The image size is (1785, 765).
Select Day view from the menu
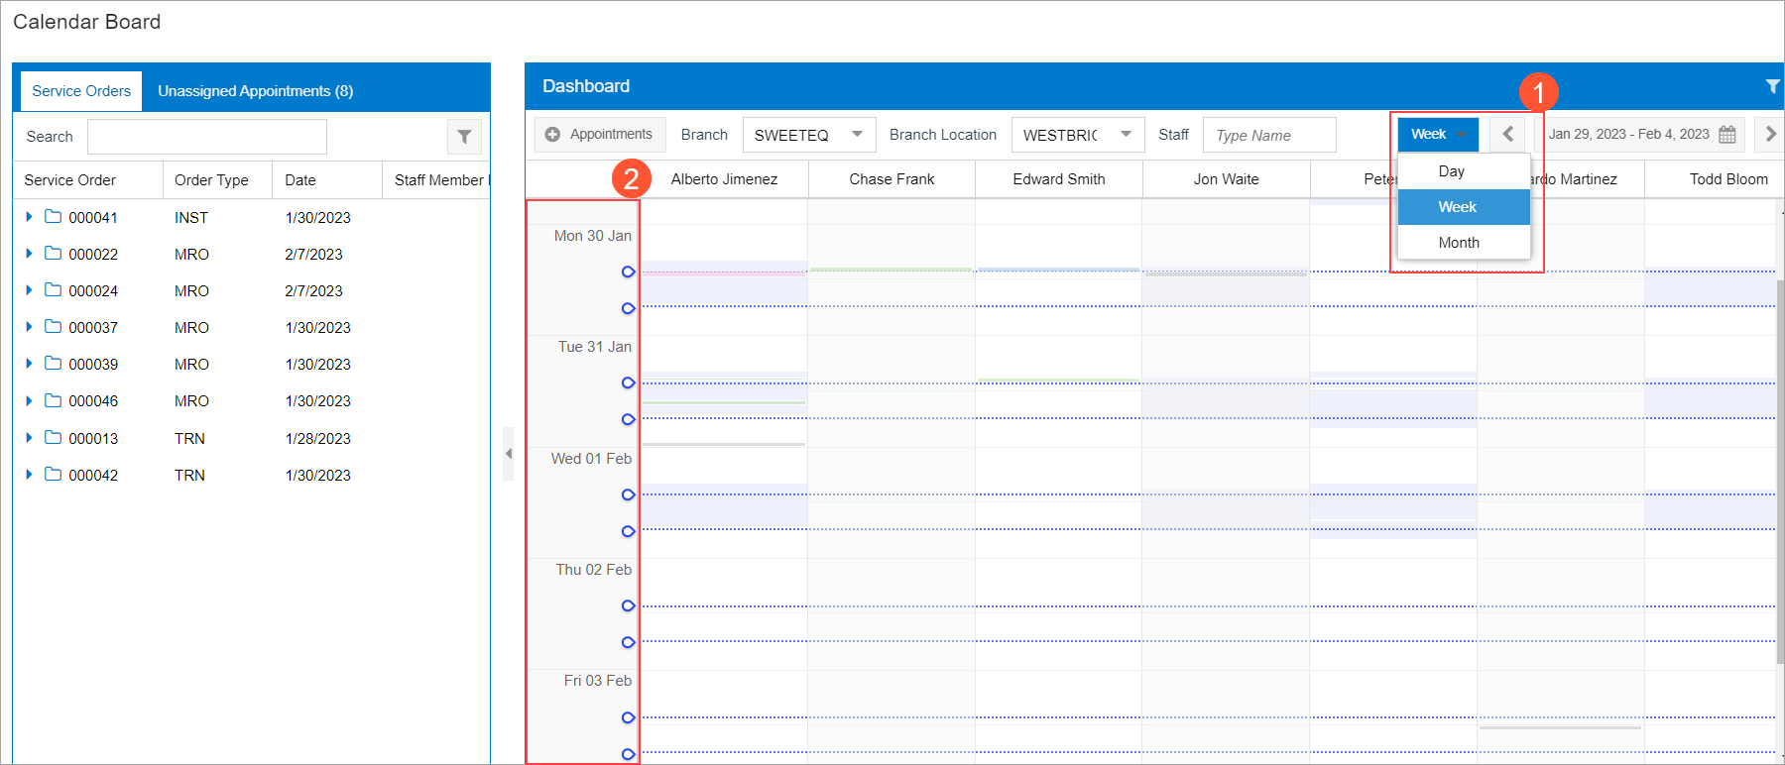click(x=1452, y=171)
